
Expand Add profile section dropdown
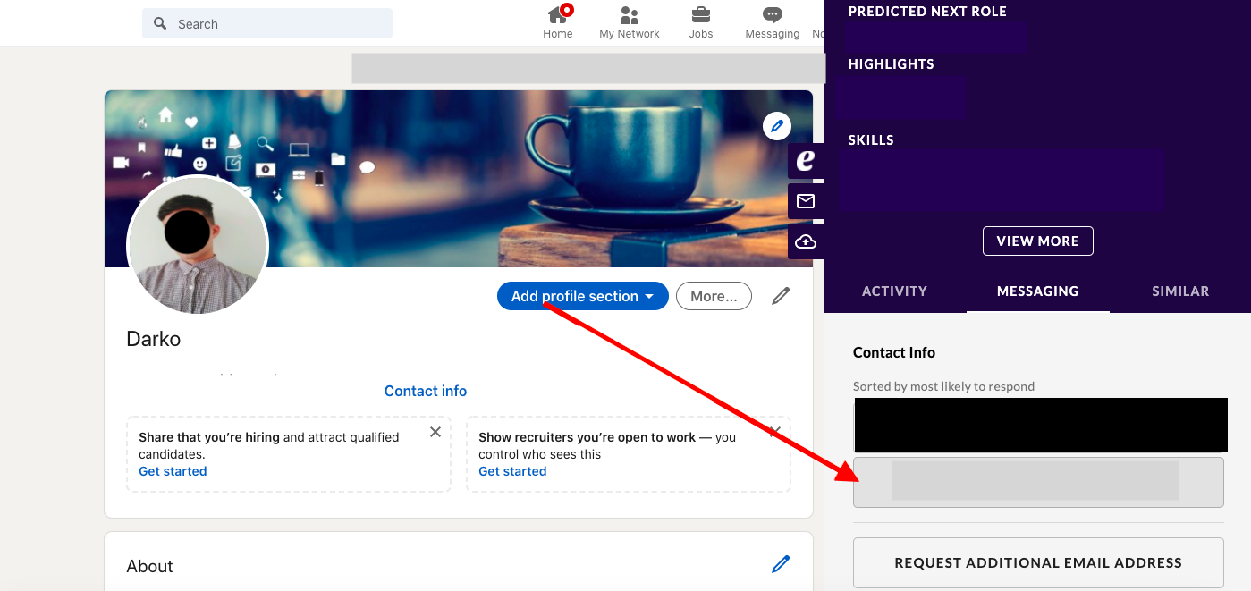click(x=583, y=296)
